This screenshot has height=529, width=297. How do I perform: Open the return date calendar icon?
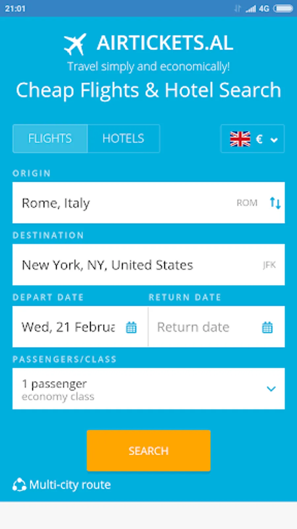[267, 327]
